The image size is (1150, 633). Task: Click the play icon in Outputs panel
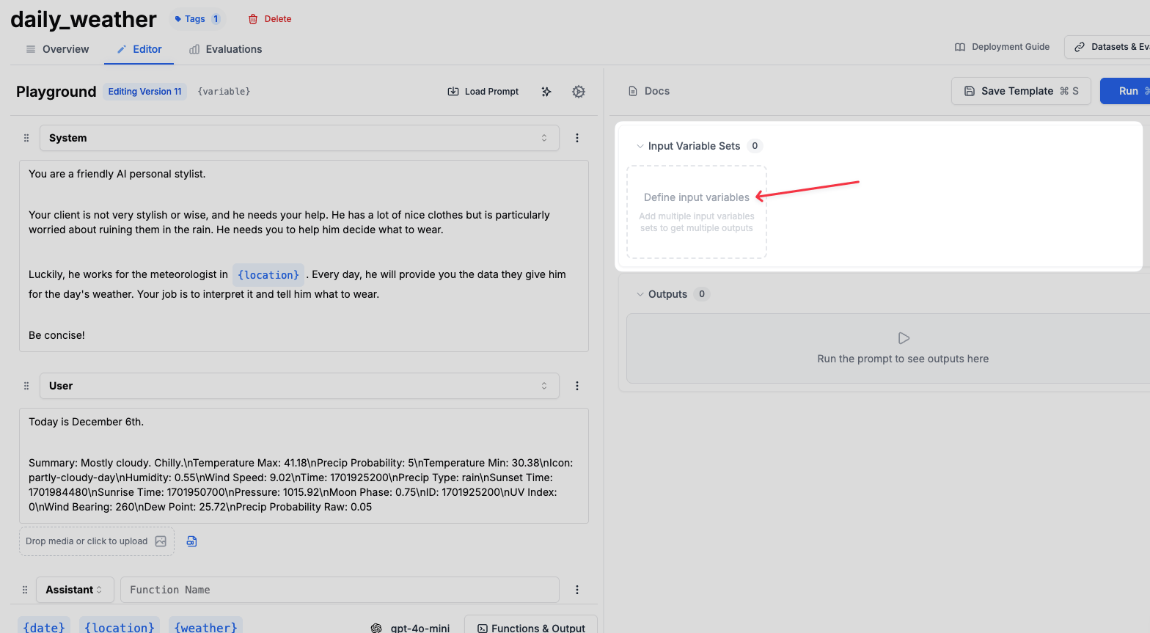pos(904,338)
